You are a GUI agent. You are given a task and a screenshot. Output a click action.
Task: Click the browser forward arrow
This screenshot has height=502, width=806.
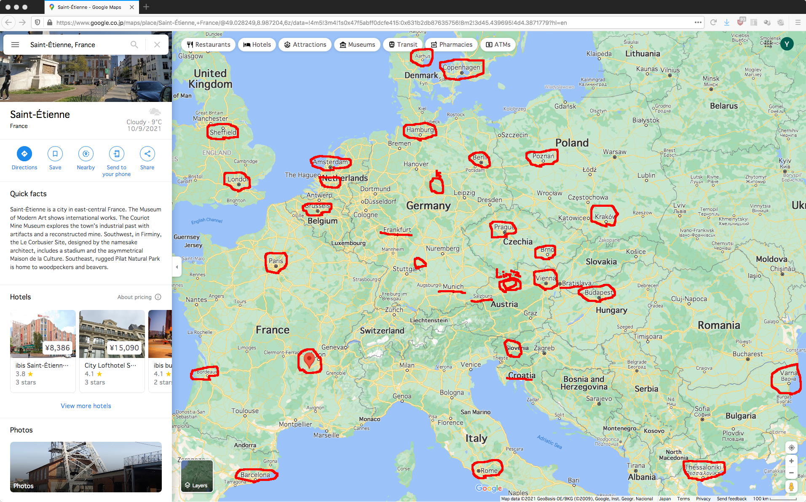23,22
